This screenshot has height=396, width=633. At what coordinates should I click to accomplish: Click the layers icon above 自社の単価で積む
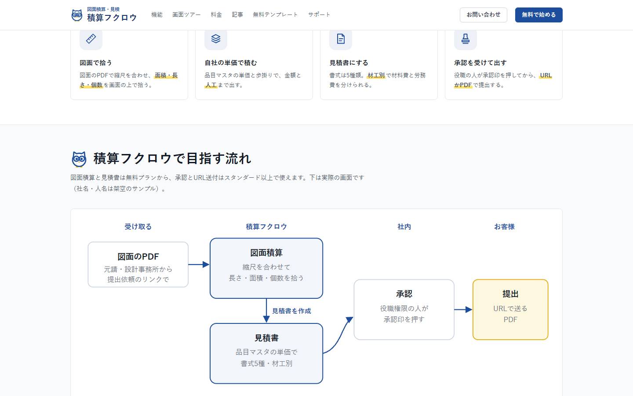click(x=216, y=39)
